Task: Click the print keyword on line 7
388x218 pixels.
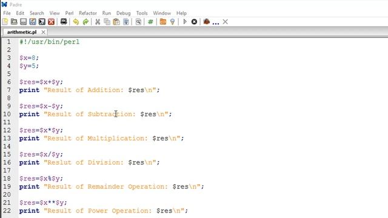Action: click(30, 90)
